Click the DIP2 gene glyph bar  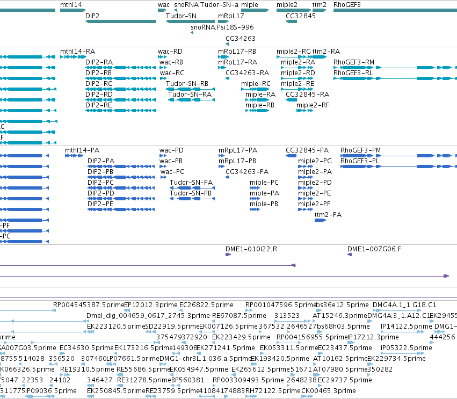[121, 21]
